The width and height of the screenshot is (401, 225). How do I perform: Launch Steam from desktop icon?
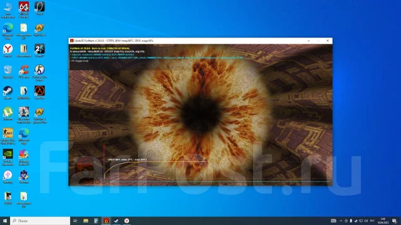click(8, 92)
